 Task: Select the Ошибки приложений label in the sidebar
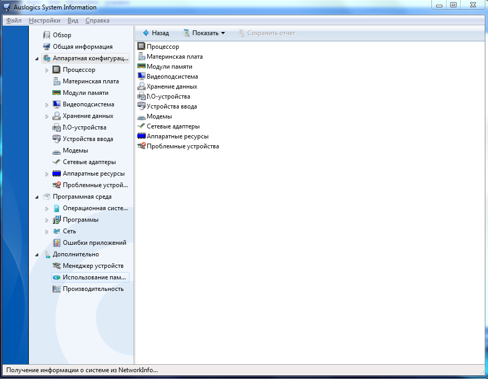pos(94,243)
